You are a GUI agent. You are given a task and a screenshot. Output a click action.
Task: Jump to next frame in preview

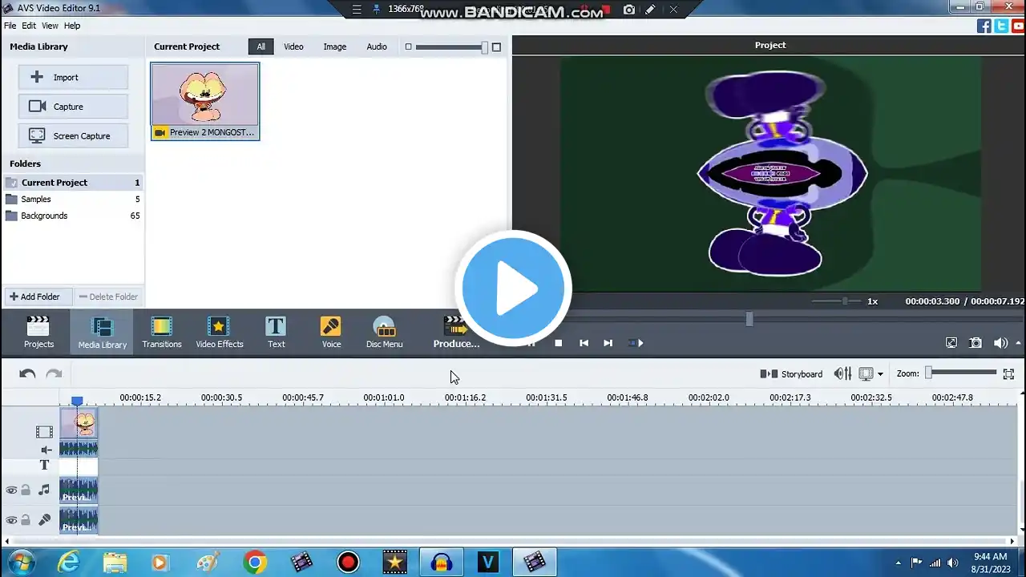click(x=608, y=343)
